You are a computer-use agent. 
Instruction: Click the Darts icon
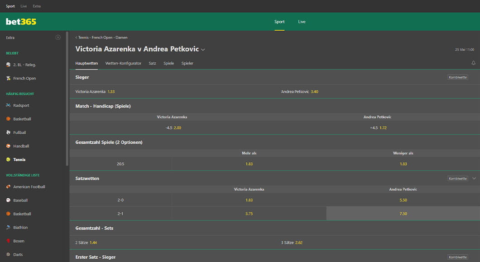[8, 254]
